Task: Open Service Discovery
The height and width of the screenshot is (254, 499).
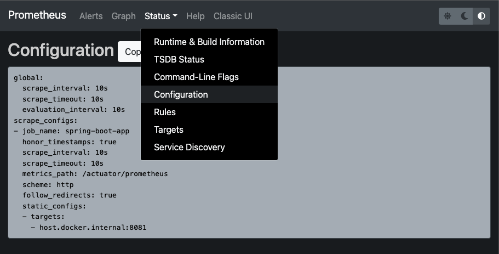Action: pyautogui.click(x=189, y=147)
